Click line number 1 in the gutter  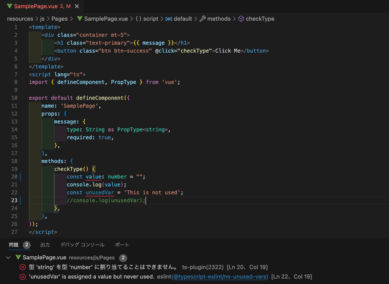(x=16, y=27)
